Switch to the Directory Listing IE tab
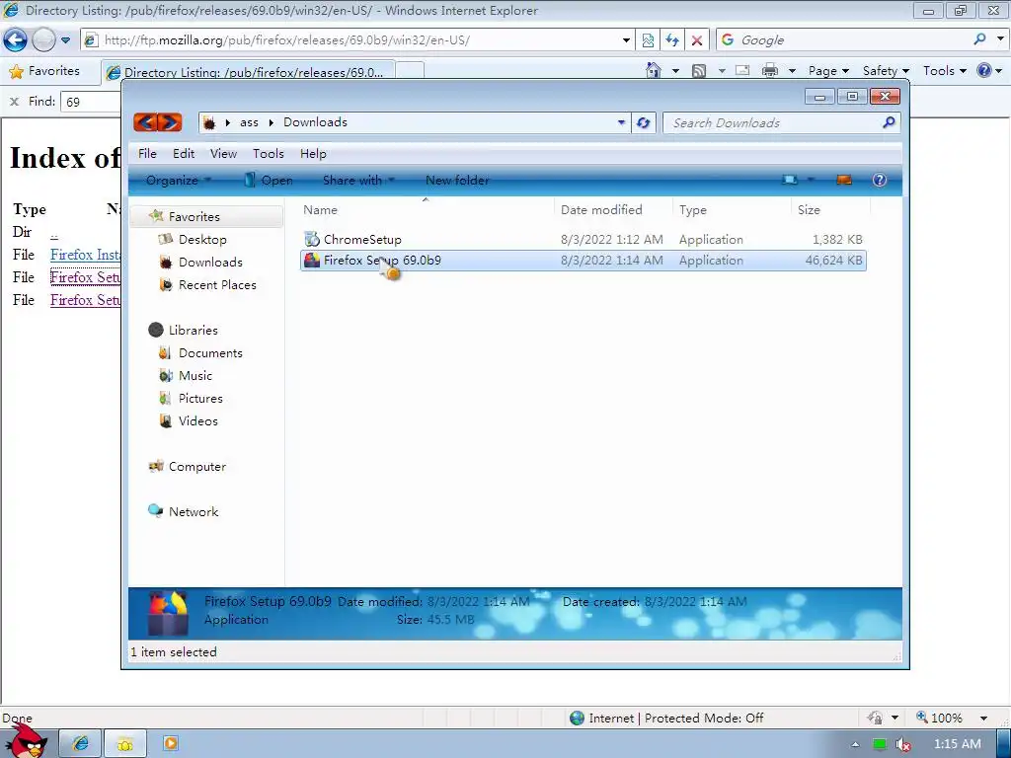The height and width of the screenshot is (758, 1011). coord(248,71)
